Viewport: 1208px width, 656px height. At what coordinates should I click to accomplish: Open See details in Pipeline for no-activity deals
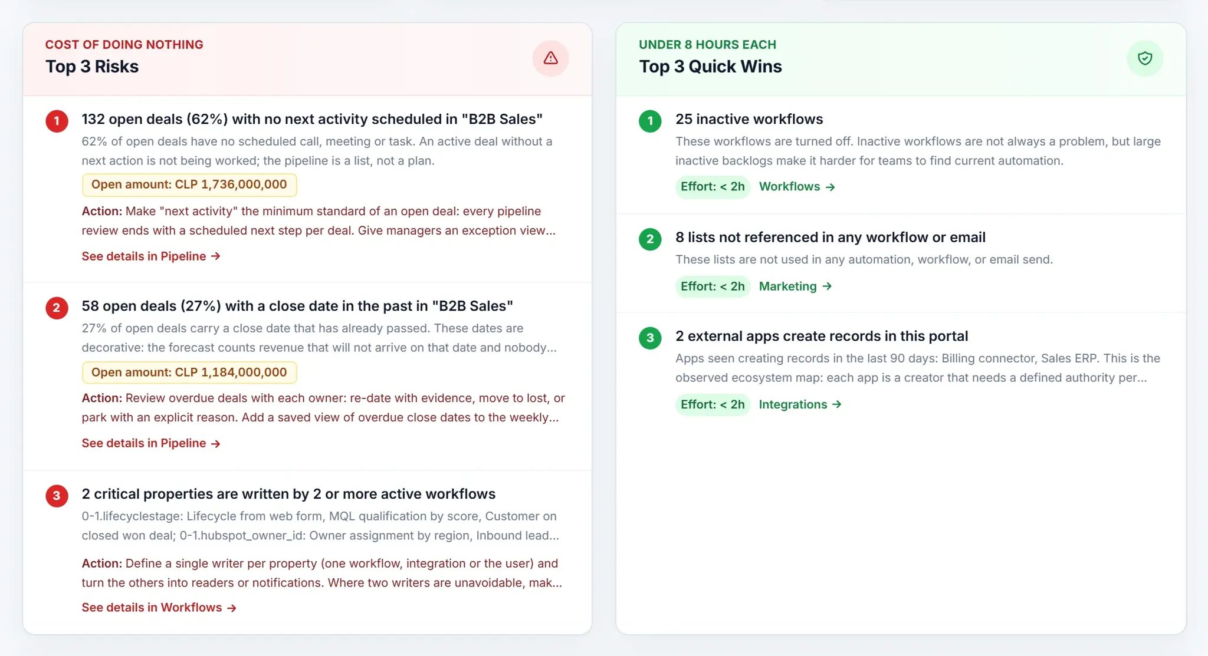click(x=151, y=256)
